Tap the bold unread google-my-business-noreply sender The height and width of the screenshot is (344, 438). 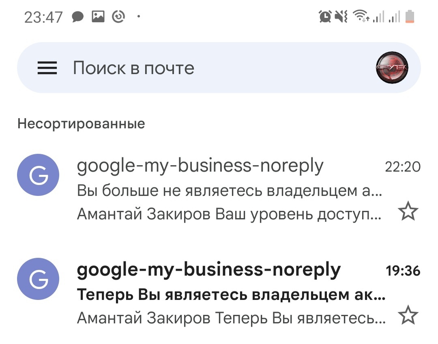209,270
